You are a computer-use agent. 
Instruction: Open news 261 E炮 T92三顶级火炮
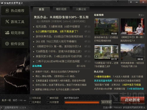click(x=56, y=42)
